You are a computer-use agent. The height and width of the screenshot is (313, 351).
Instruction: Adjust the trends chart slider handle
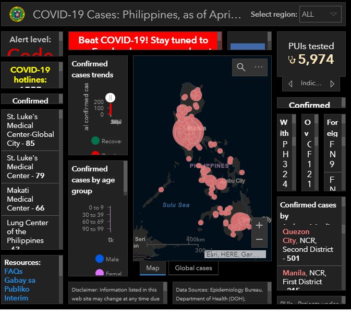111,98
